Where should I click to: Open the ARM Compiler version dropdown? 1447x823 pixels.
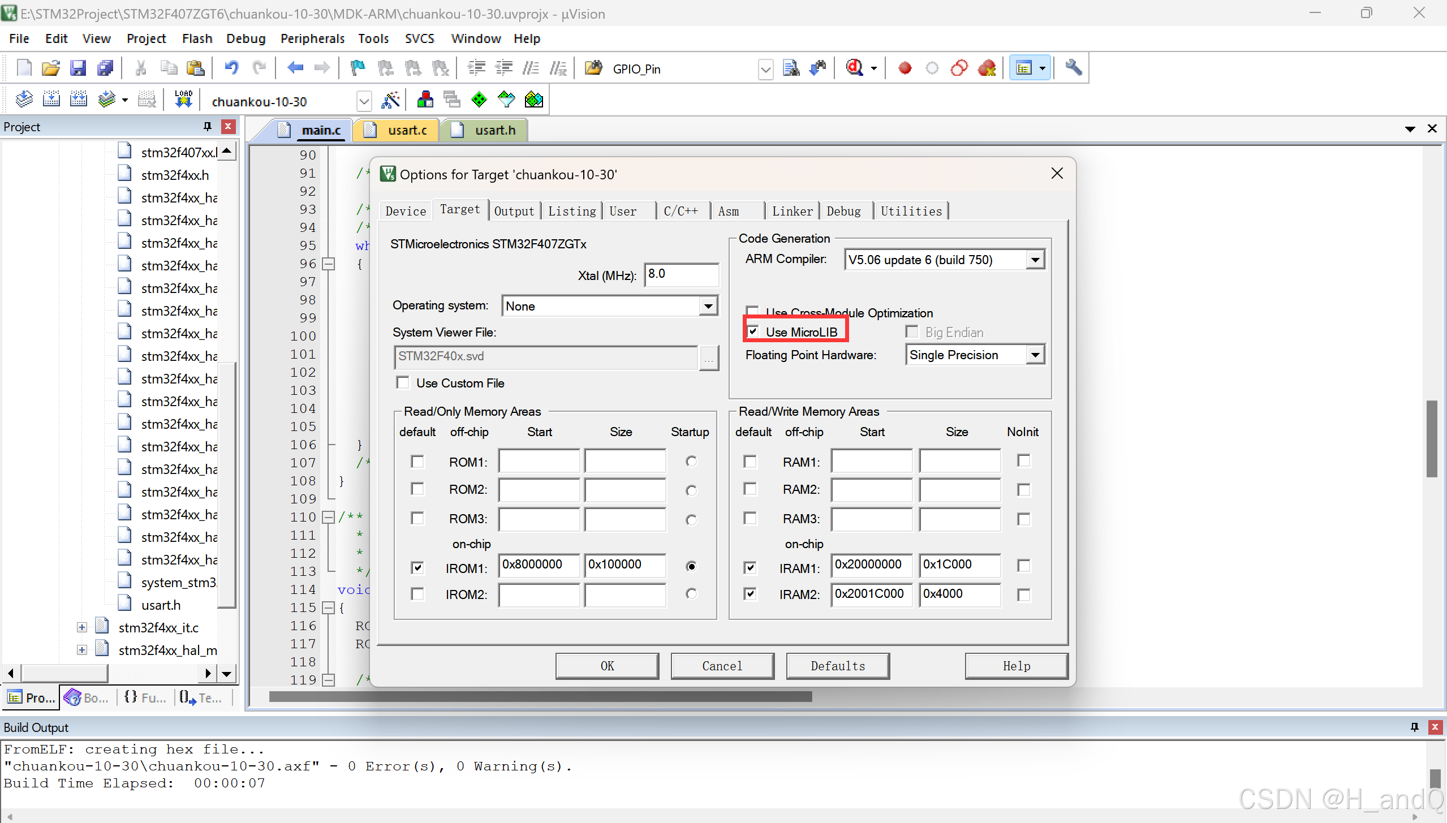[x=1035, y=260]
